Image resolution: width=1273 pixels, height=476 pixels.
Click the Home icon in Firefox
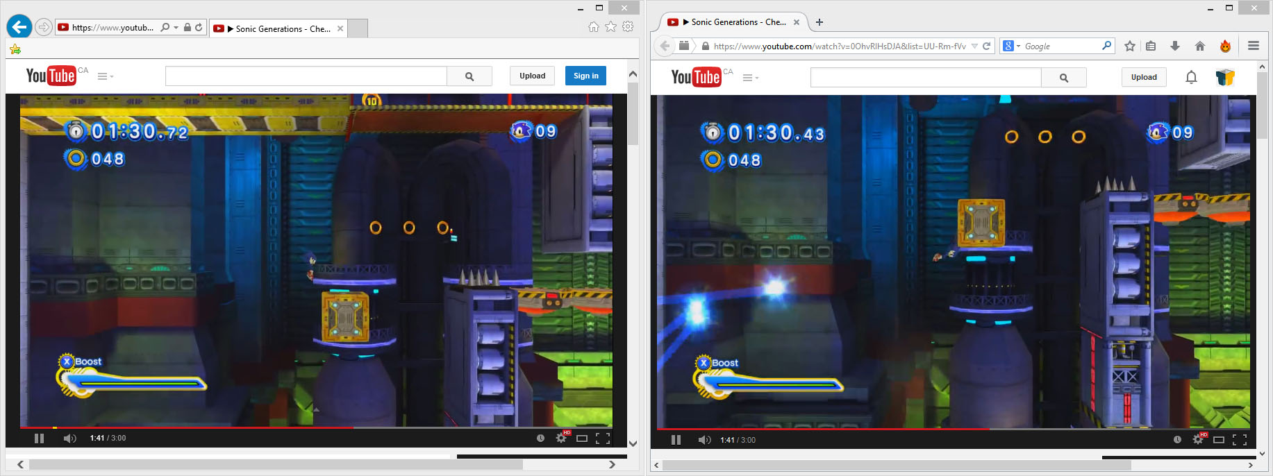point(1199,46)
